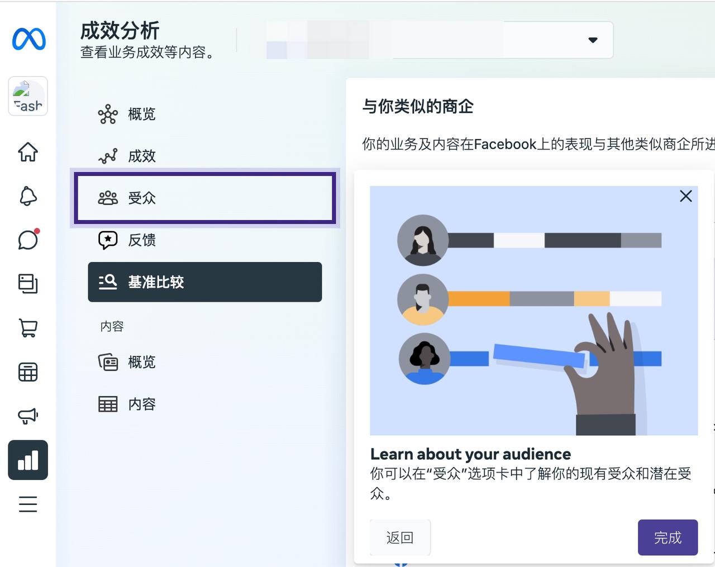Click the content table grid icon

coord(108,404)
